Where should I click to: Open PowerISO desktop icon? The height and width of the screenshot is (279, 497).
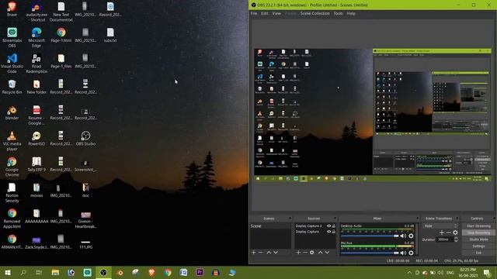[36, 139]
